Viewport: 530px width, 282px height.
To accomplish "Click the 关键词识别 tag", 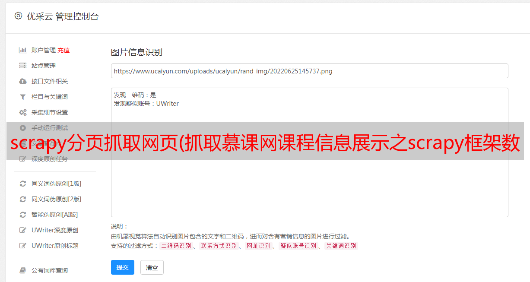I will pos(341,246).
